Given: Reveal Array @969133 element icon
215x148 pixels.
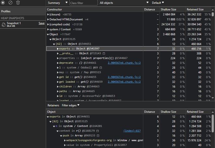Looking at the screenshot, I should coord(98,136).
